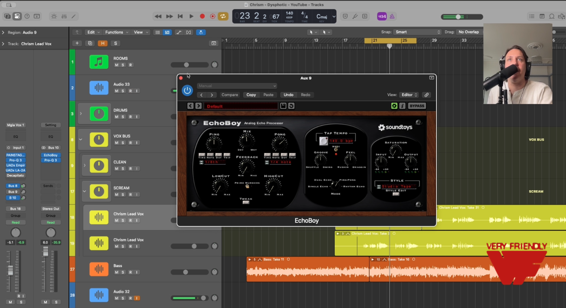Solo the Bass track

(x=123, y=272)
